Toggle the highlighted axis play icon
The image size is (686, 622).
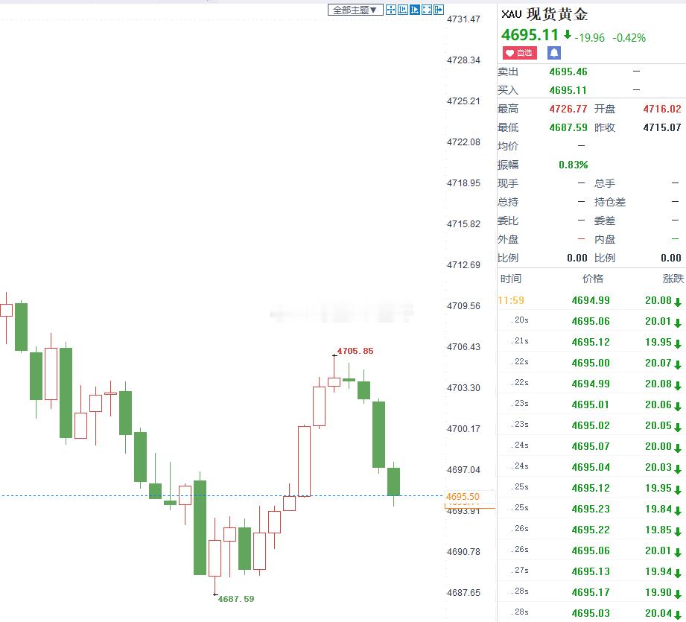pyautogui.click(x=415, y=10)
